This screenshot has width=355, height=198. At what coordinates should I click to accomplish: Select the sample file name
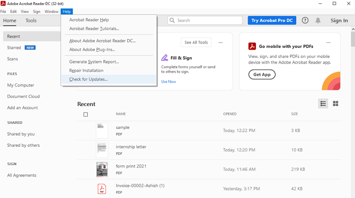123,127
